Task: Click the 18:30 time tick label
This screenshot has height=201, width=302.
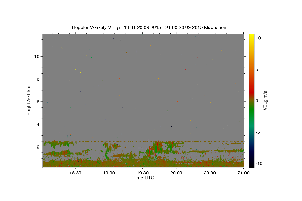Action: tap(75, 173)
